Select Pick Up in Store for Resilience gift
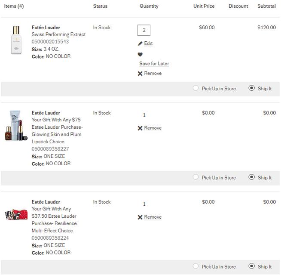The width and height of the screenshot is (281, 275). (x=196, y=266)
